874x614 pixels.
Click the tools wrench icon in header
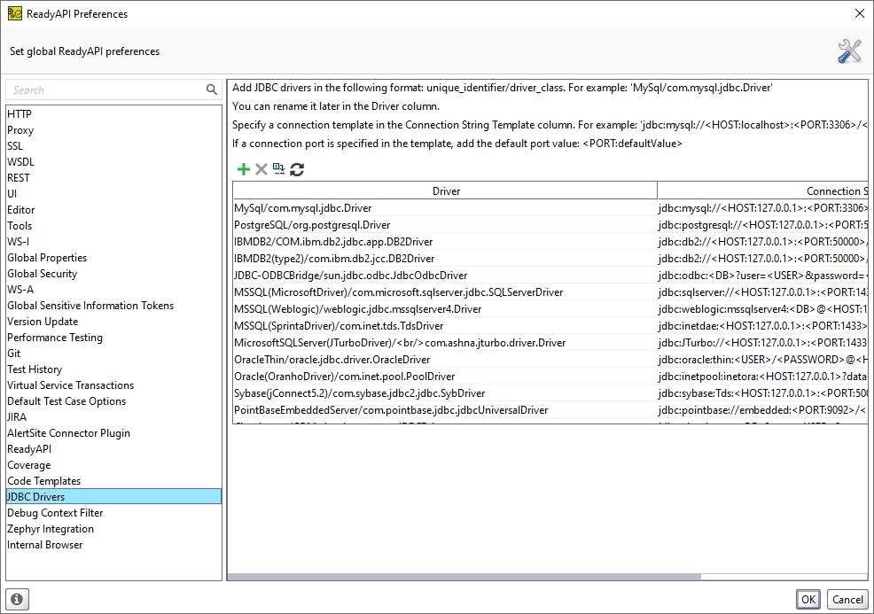click(x=849, y=51)
